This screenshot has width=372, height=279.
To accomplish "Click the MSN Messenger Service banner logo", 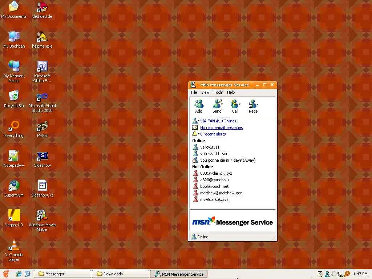I will pyautogui.click(x=232, y=222).
